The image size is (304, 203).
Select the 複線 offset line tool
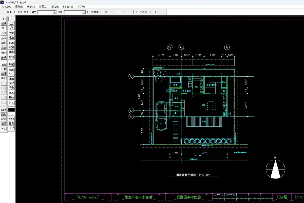(11, 70)
